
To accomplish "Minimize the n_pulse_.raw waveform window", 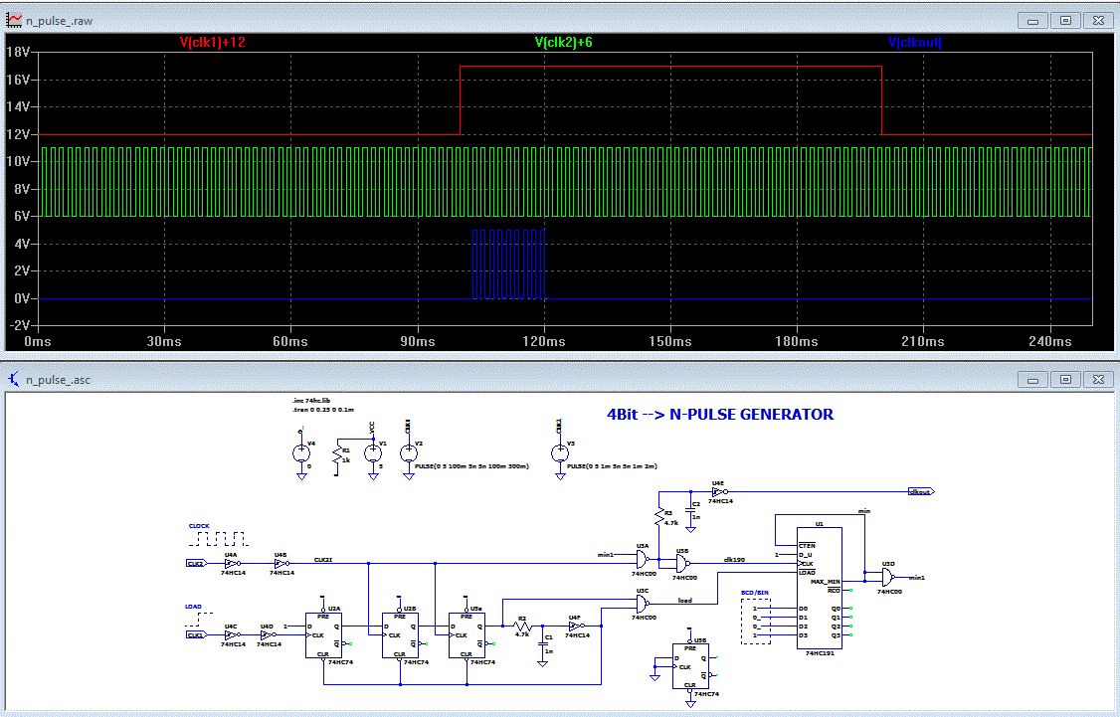I will pyautogui.click(x=1032, y=21).
